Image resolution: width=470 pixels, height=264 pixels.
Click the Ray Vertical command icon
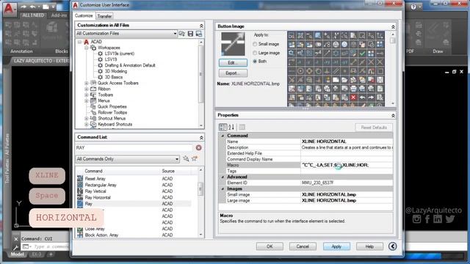pos(80,191)
